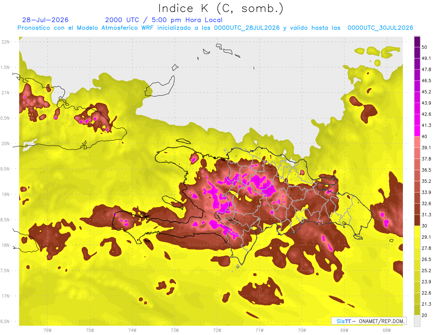Click the '74W' longitude axis label
The width and height of the screenshot is (434, 335).
click(x=132, y=330)
